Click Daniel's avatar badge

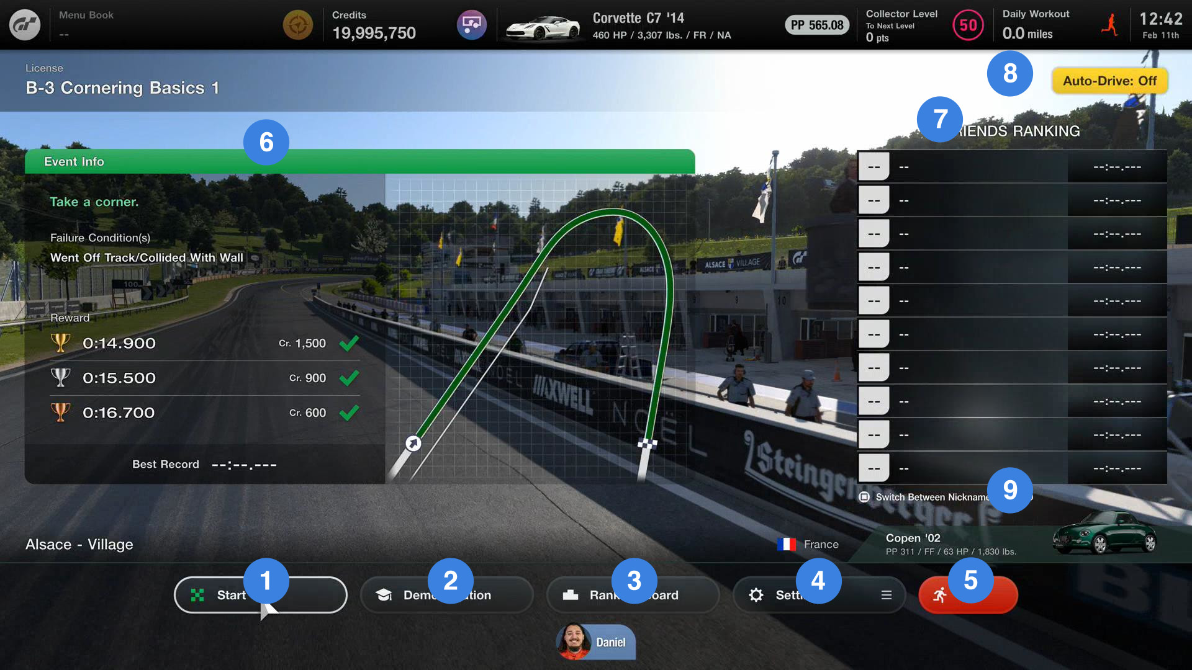point(595,642)
